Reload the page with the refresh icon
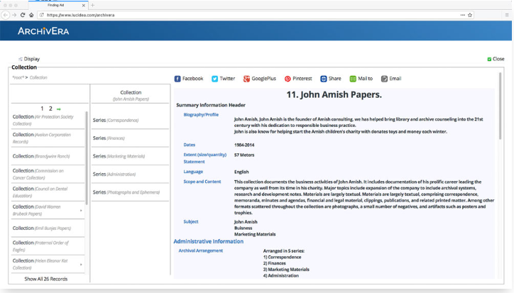The height and width of the screenshot is (293, 514). [x=23, y=15]
